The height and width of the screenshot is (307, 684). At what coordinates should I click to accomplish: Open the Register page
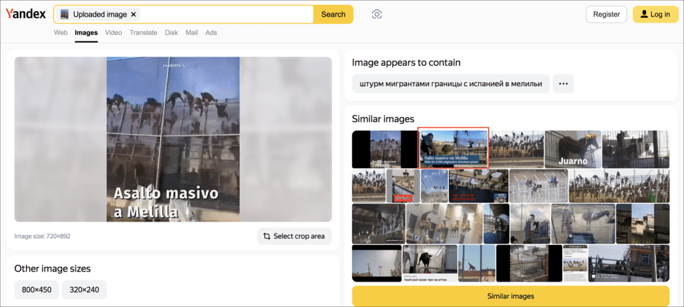[606, 14]
